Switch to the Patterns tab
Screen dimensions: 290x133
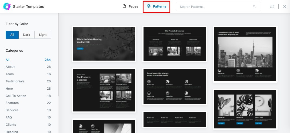click(x=156, y=6)
